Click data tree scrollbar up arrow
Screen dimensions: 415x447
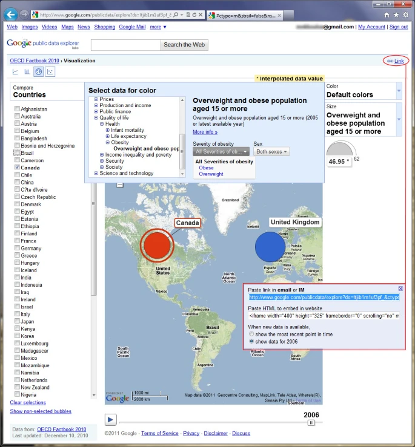tap(182, 100)
